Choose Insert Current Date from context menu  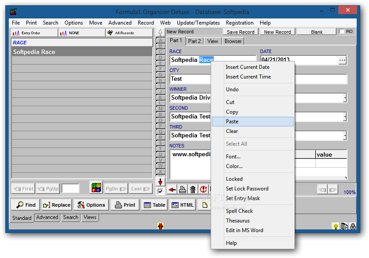[253, 67]
